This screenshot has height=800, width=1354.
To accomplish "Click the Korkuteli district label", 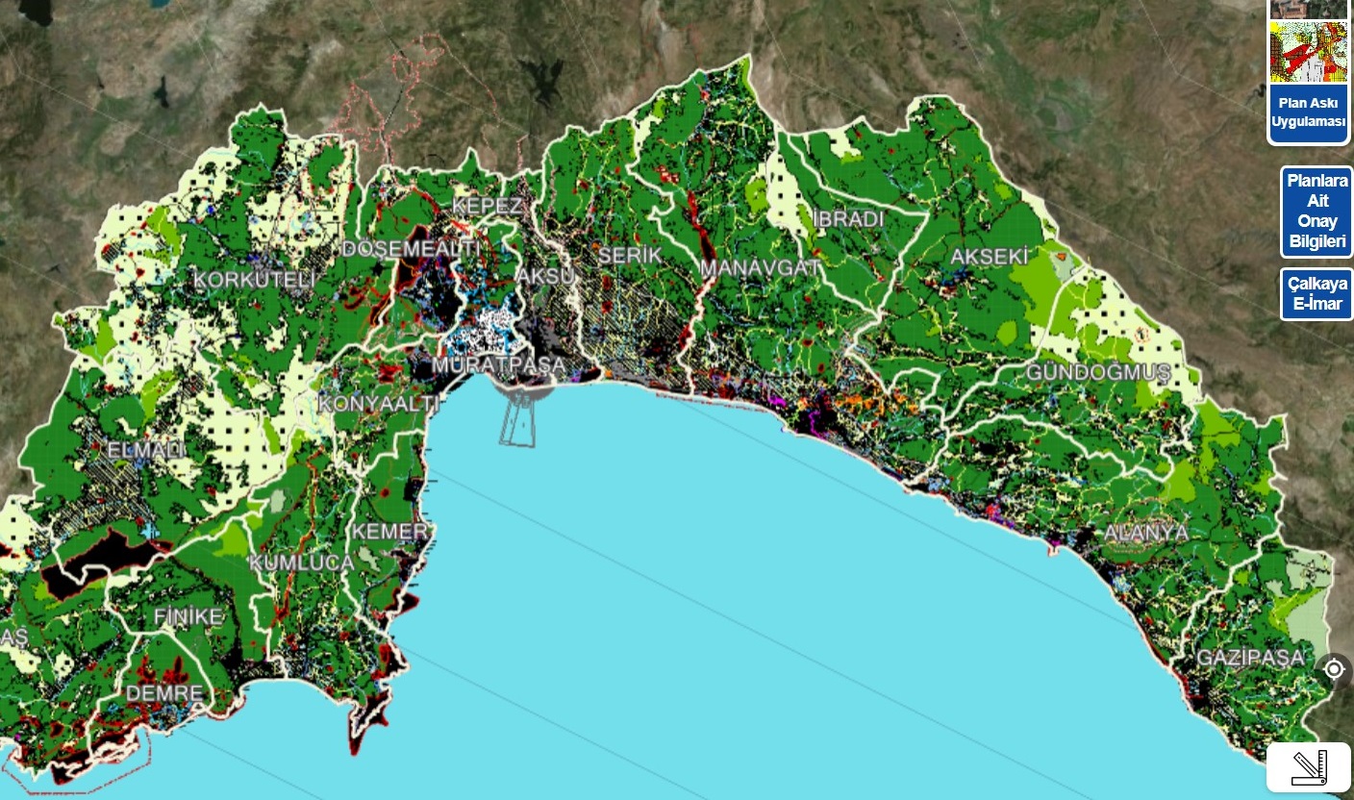I will coord(255,280).
